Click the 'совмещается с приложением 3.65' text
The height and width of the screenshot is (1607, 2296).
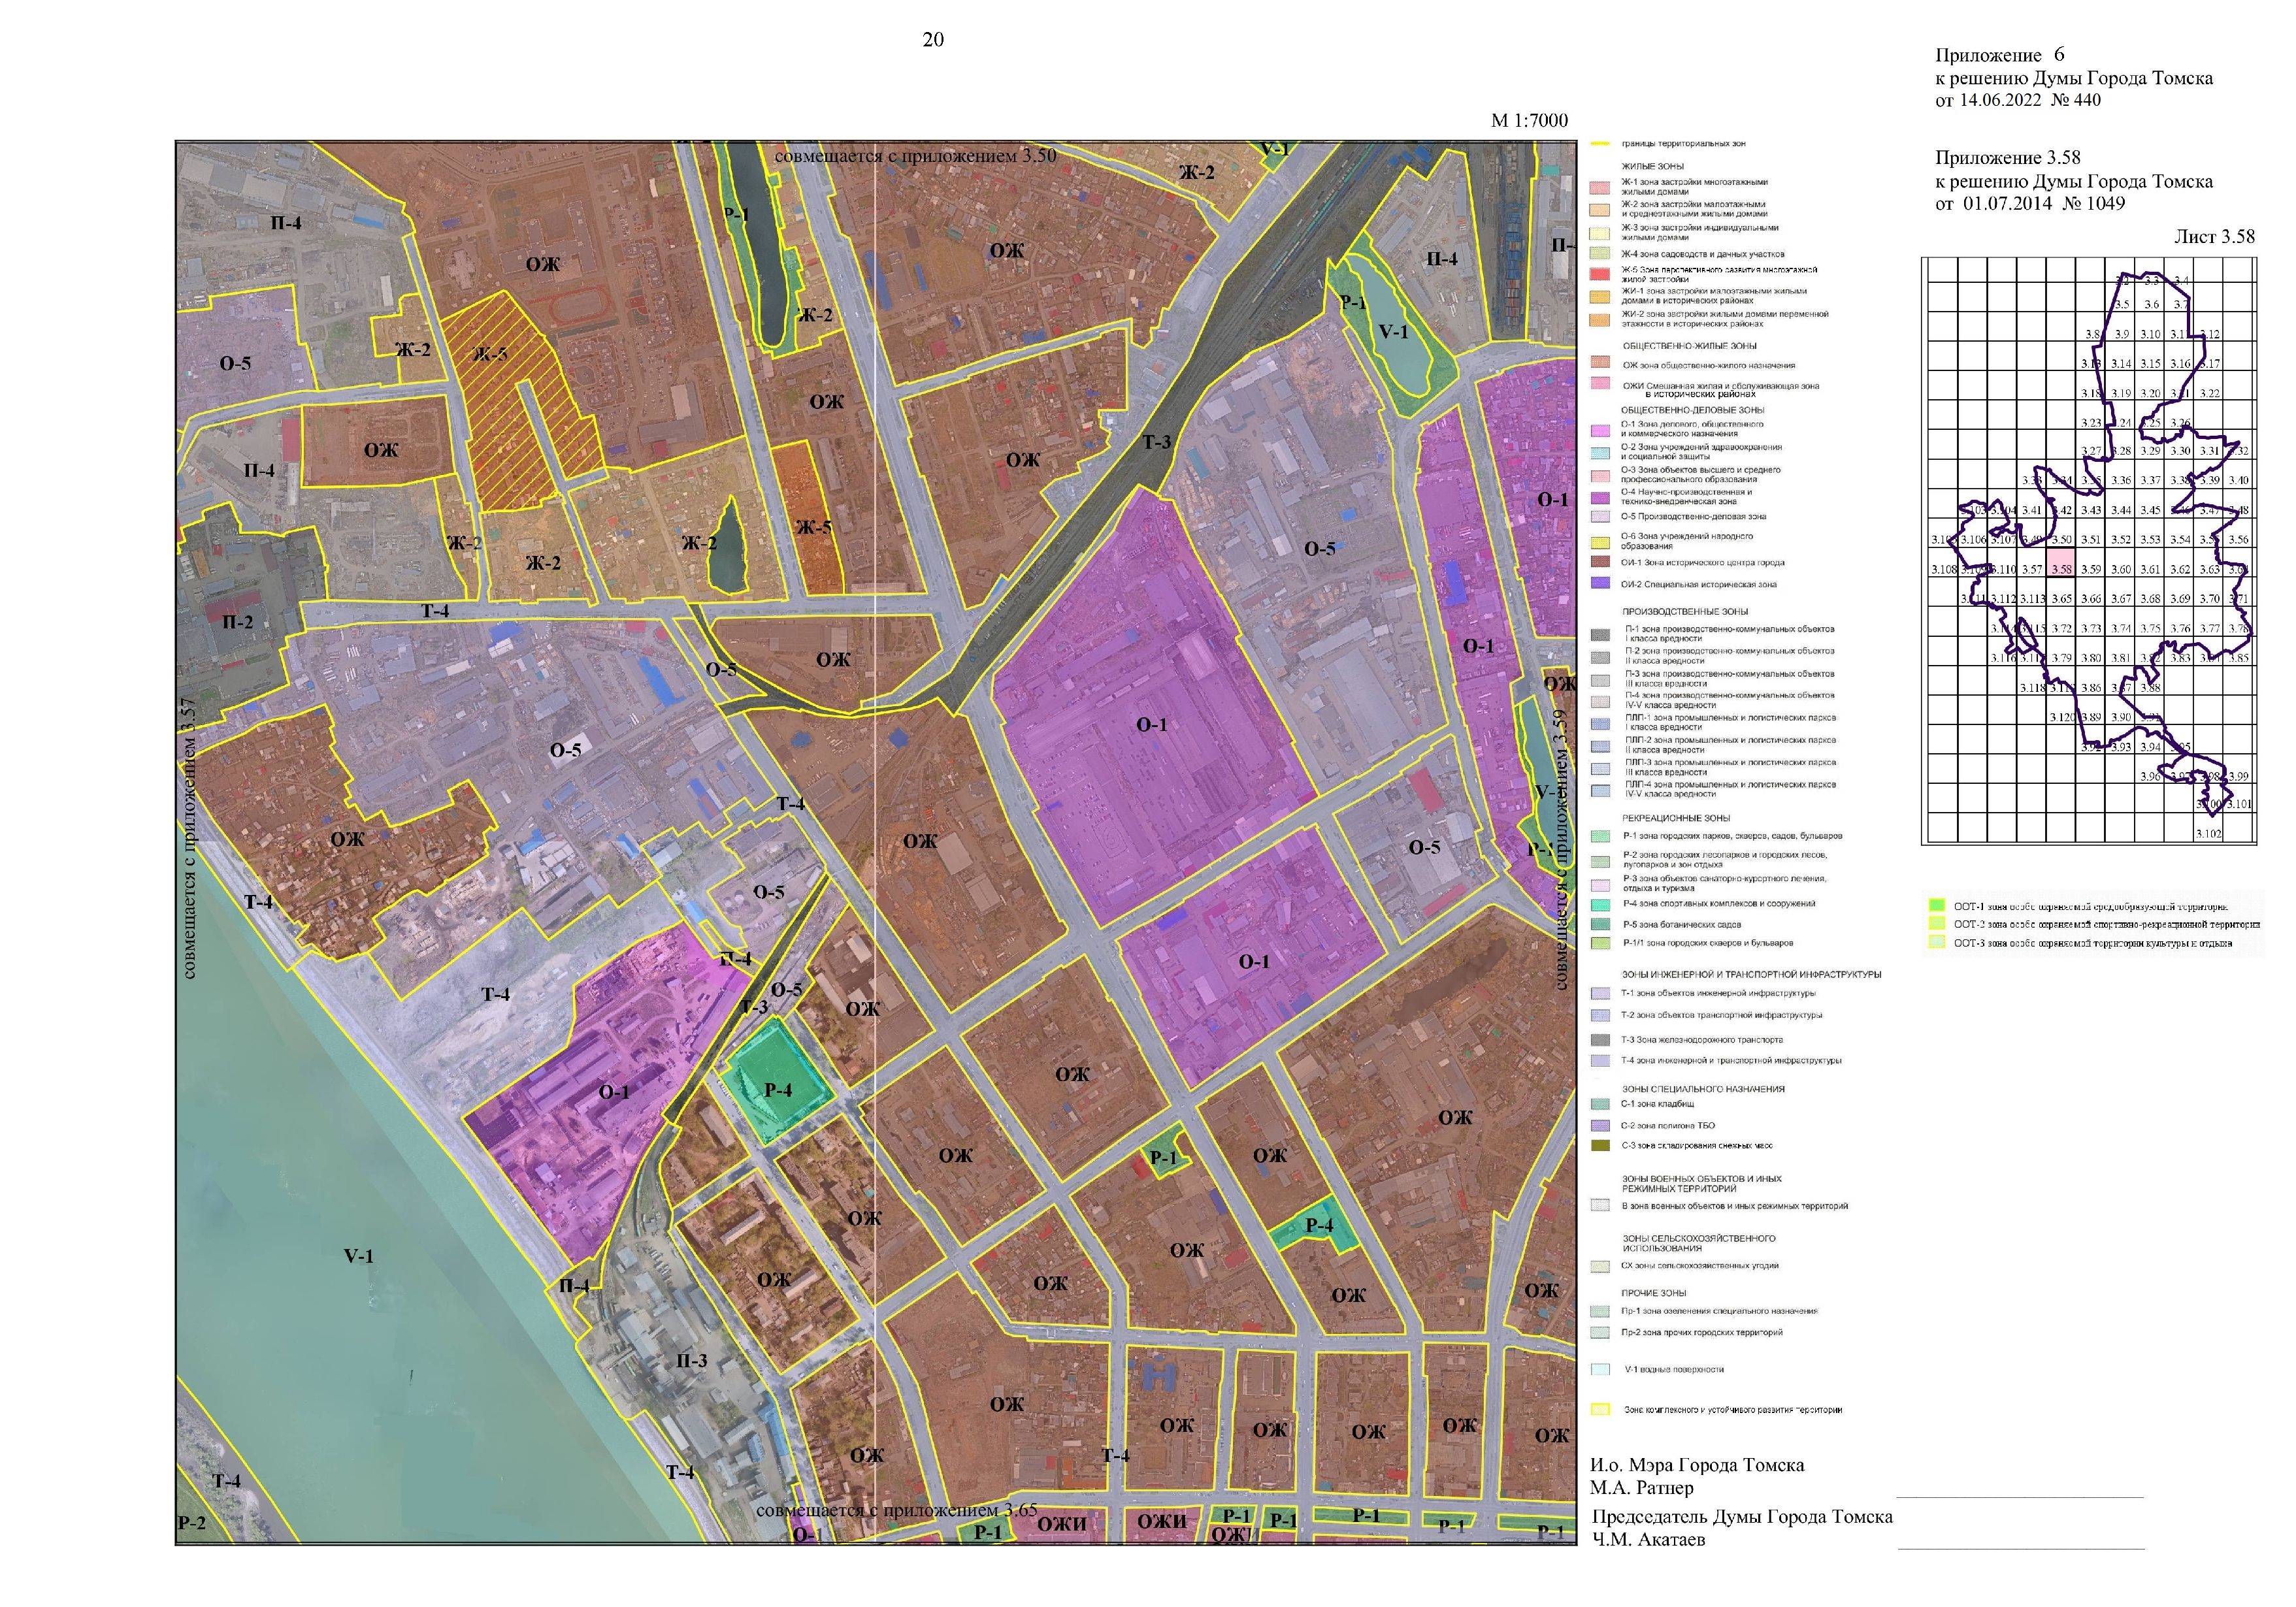[896, 1510]
